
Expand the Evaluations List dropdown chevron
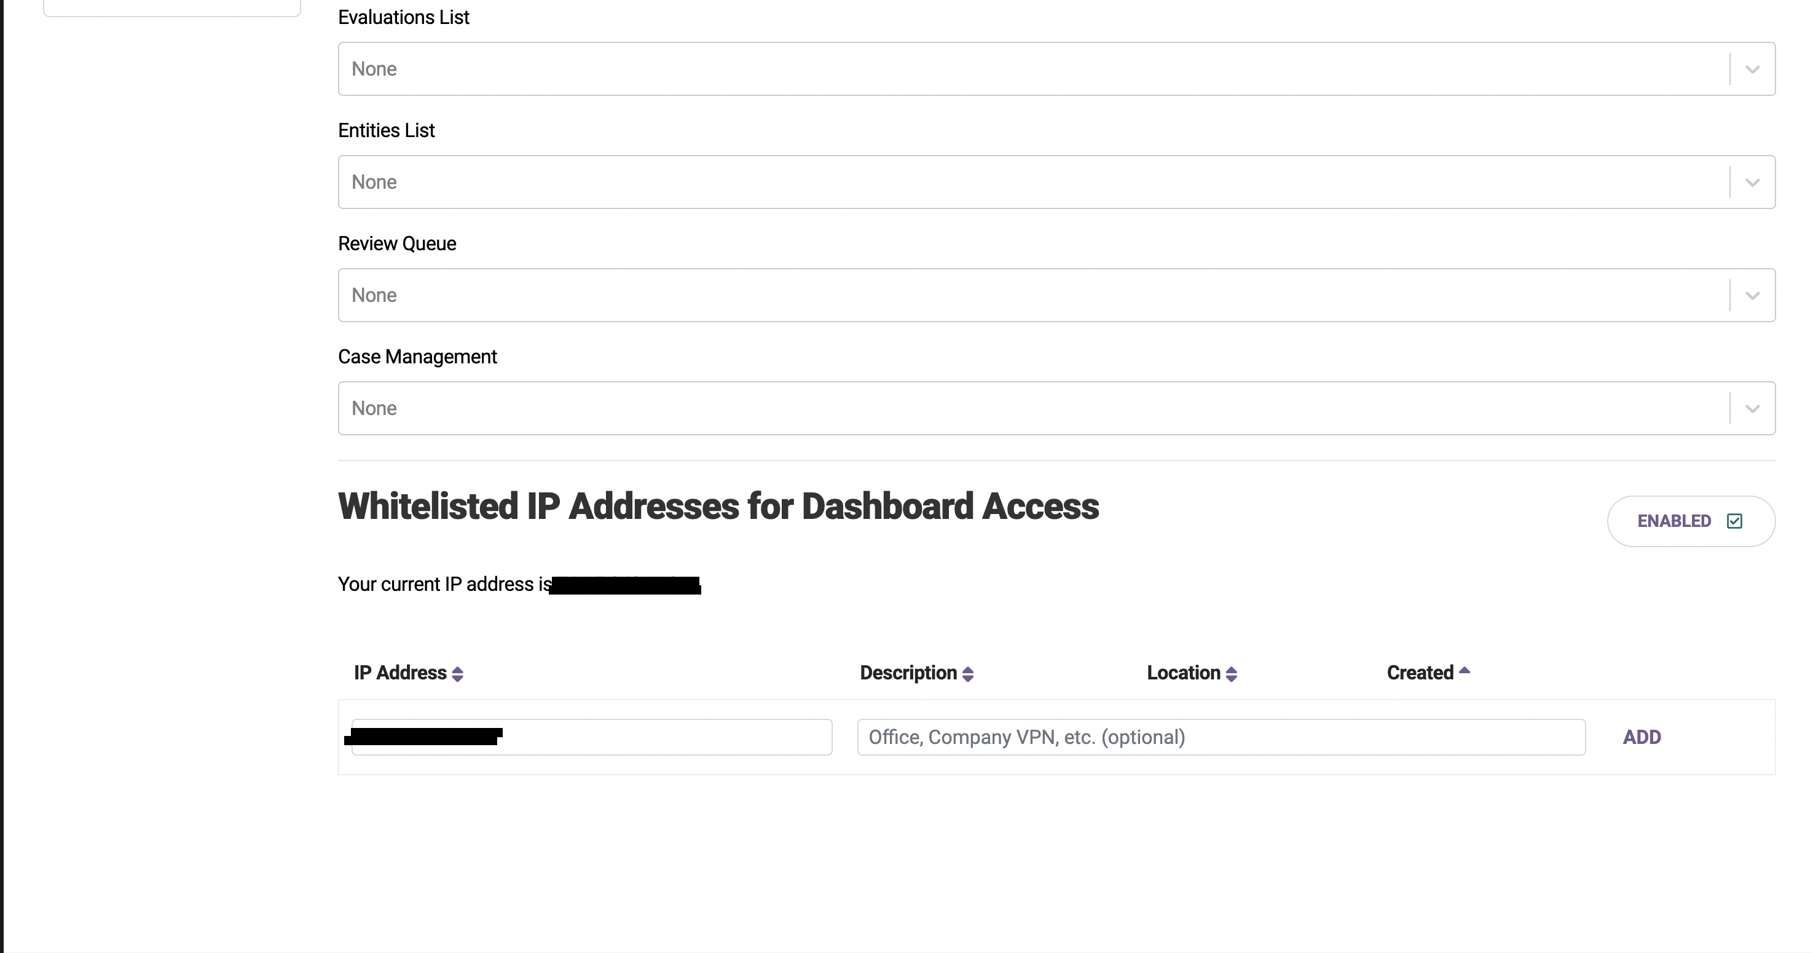point(1753,69)
